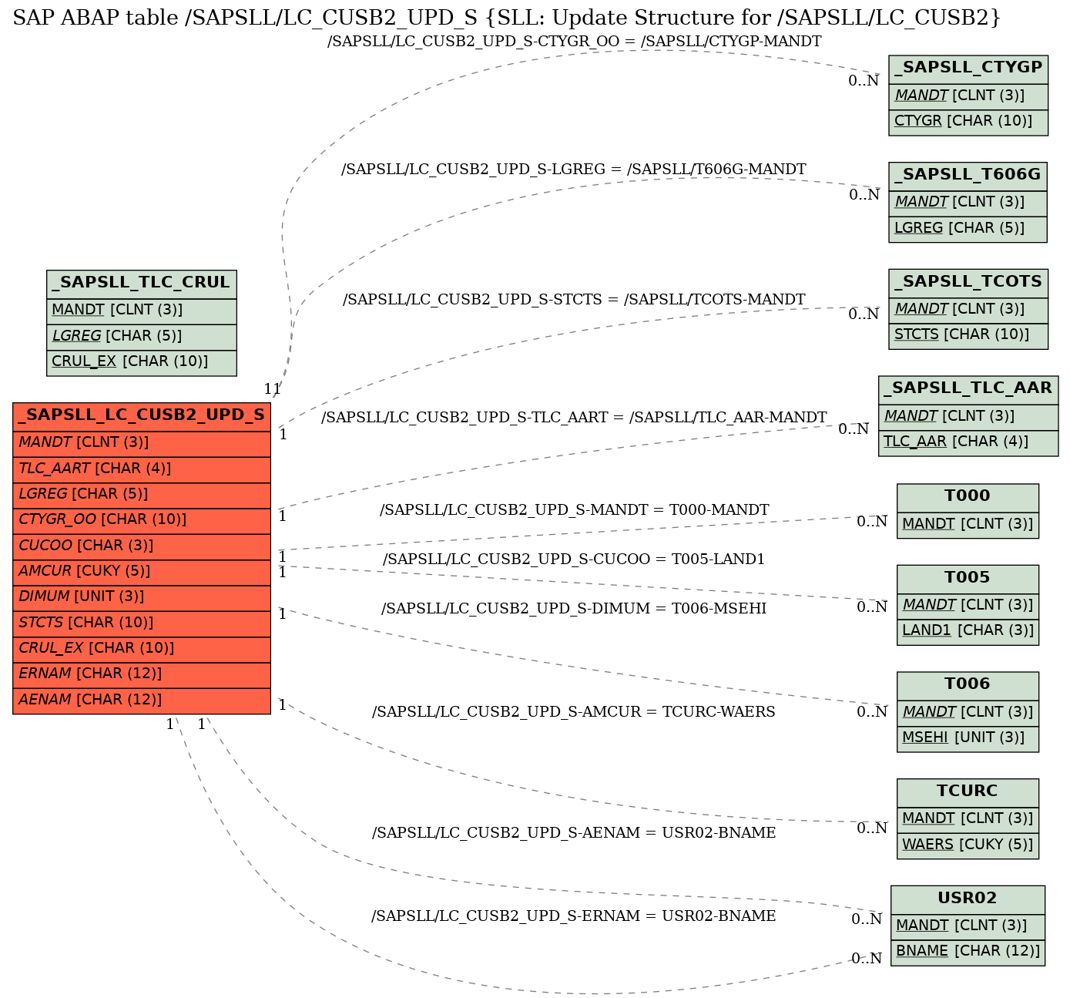
Task: Click LGREG [CHAR (5)] in _SAPSLL_T606G
Action: [x=968, y=229]
